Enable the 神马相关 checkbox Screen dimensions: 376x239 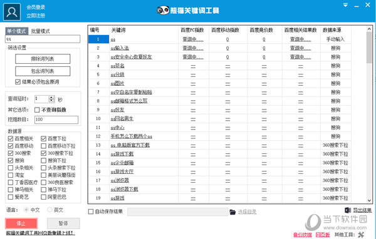[11, 190]
